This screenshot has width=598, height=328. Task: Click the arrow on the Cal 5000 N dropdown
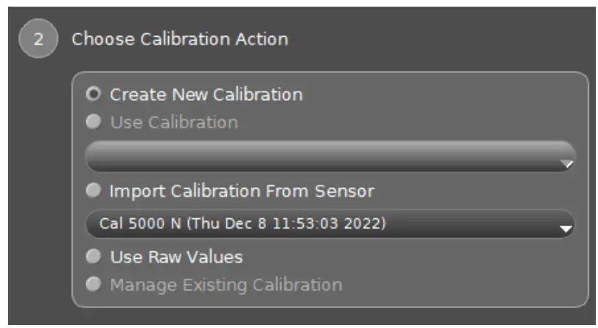566,229
